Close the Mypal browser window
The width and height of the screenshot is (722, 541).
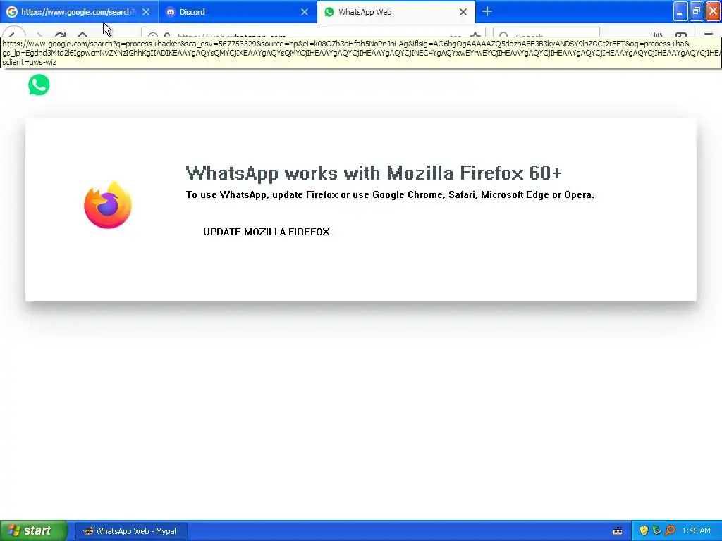[714, 11]
